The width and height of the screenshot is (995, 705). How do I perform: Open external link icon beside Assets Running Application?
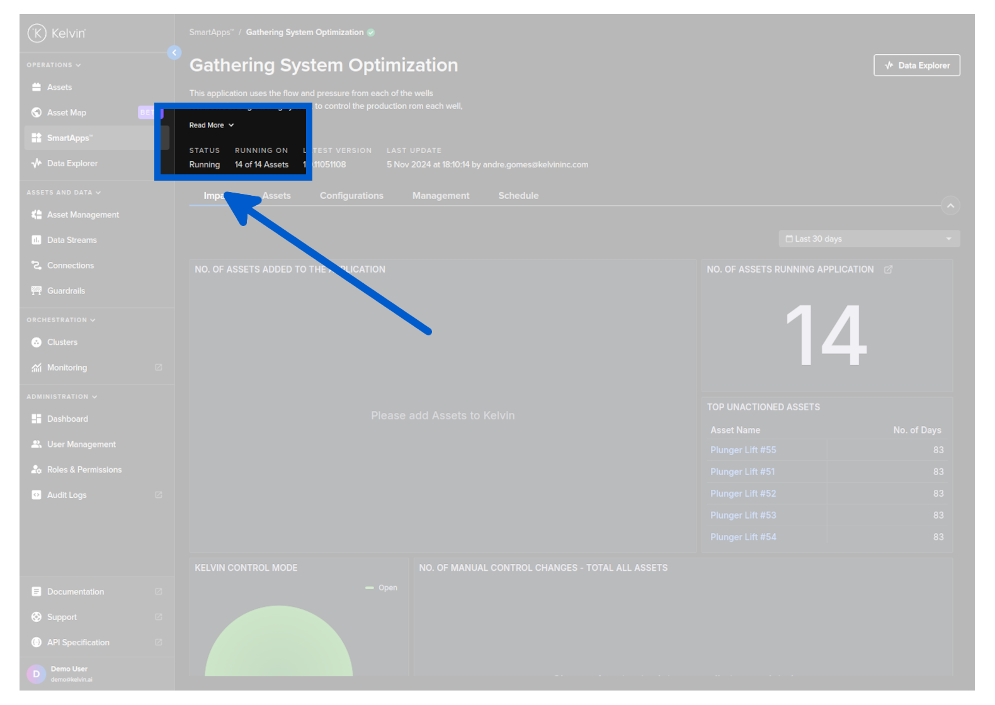click(x=888, y=269)
